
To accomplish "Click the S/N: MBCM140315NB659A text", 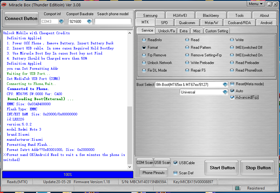I will click(144, 182).
